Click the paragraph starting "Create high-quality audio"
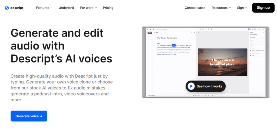 click(62, 88)
